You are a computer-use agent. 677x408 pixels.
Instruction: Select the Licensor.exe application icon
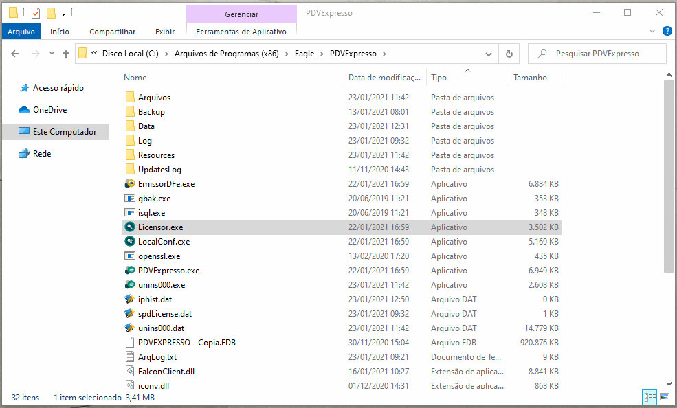[x=129, y=227]
